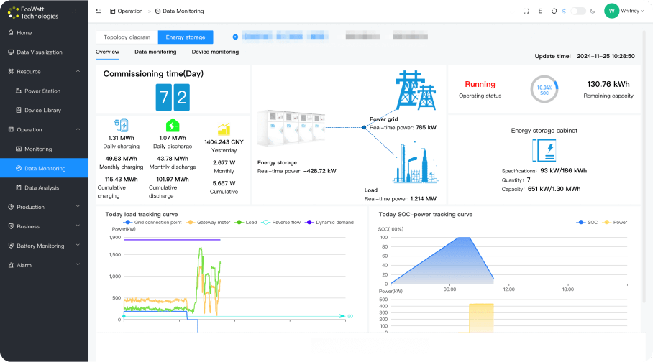
Task: Click the factory load icon
Action: (415, 167)
